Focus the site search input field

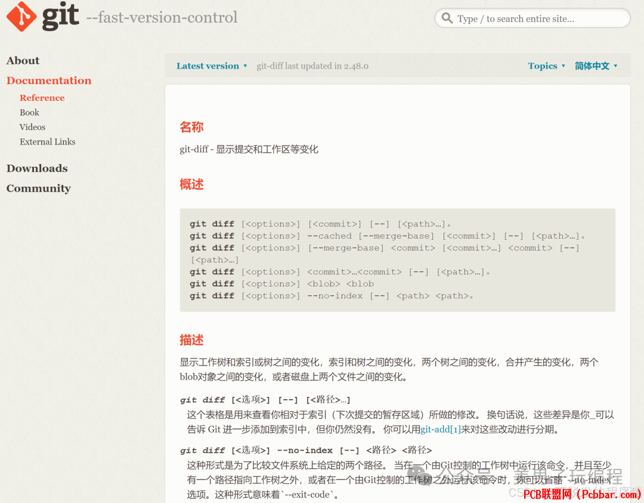532,18
